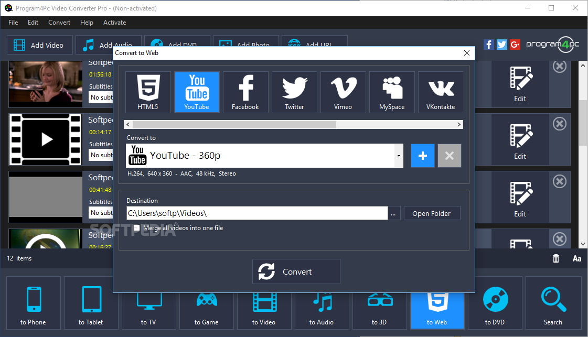Click the Convert button in dialog
This screenshot has height=337, width=588.
tap(296, 271)
